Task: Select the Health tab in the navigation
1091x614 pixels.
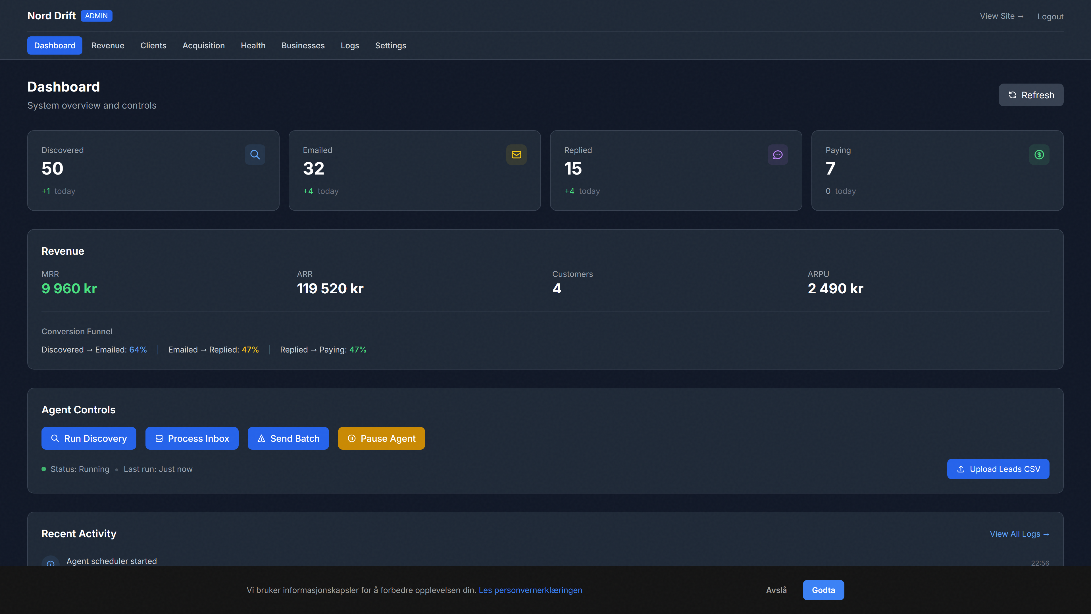Action: coord(253,45)
